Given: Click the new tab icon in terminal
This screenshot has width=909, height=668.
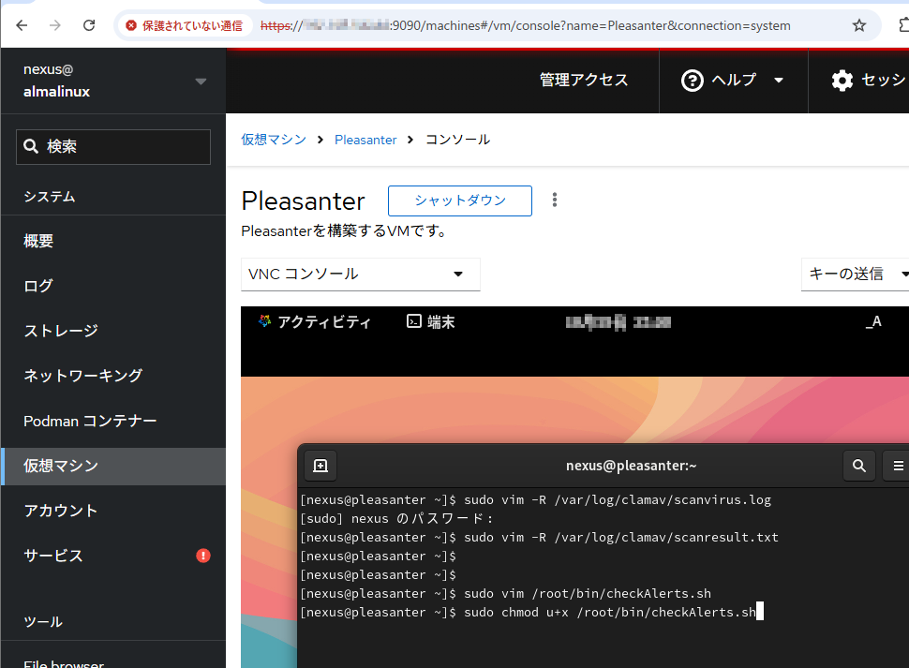Looking at the screenshot, I should coord(320,466).
